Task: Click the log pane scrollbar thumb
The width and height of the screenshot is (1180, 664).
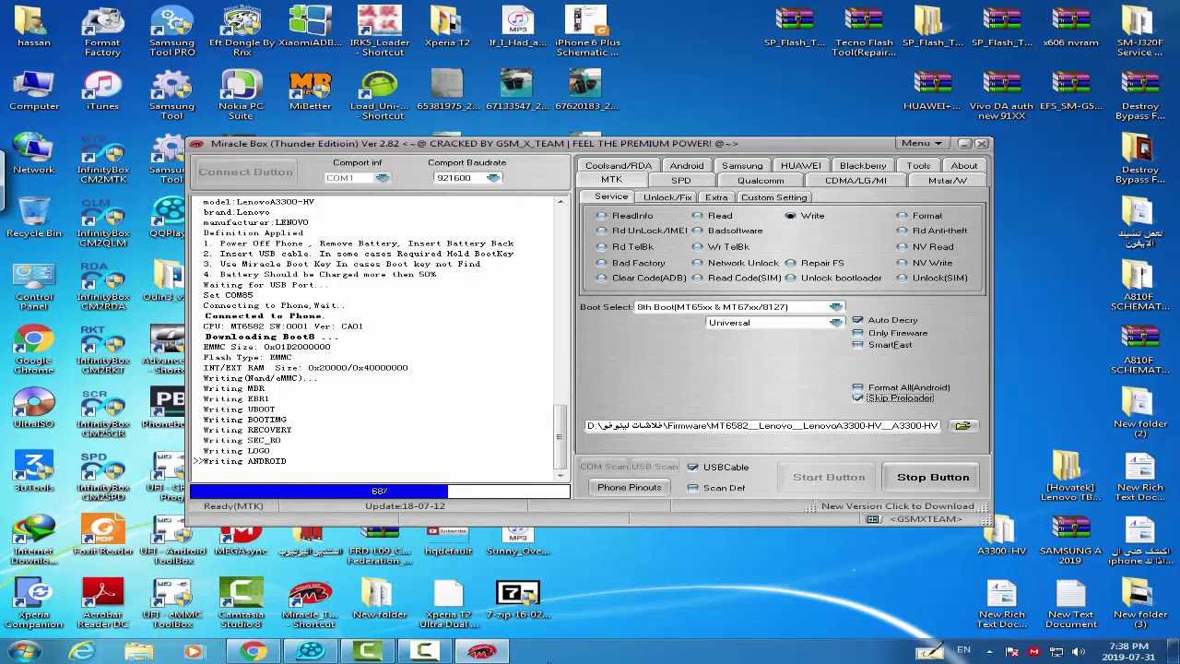Action: tap(560, 435)
